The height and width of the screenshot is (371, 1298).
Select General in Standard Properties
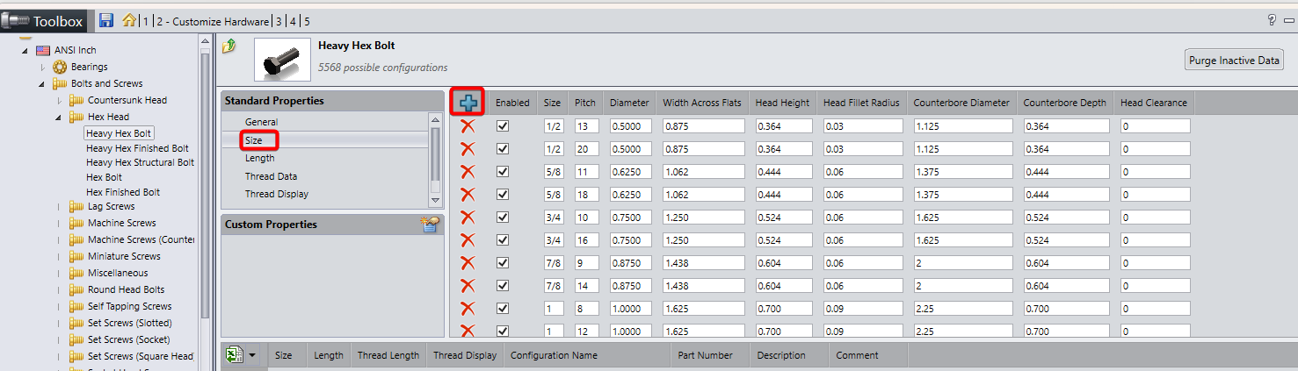click(261, 122)
